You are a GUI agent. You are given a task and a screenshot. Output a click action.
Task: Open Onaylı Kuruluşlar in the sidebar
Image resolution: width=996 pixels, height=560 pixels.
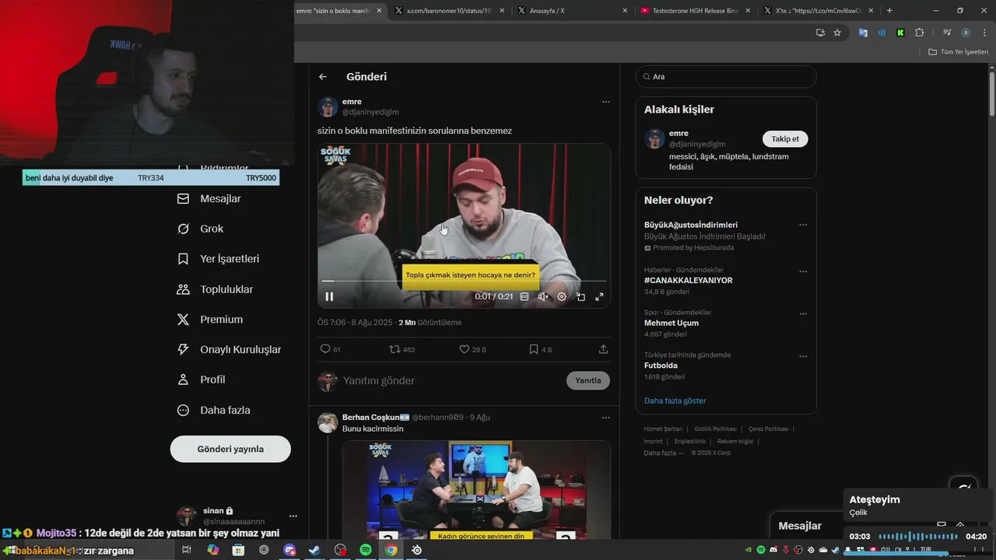pyautogui.click(x=230, y=350)
